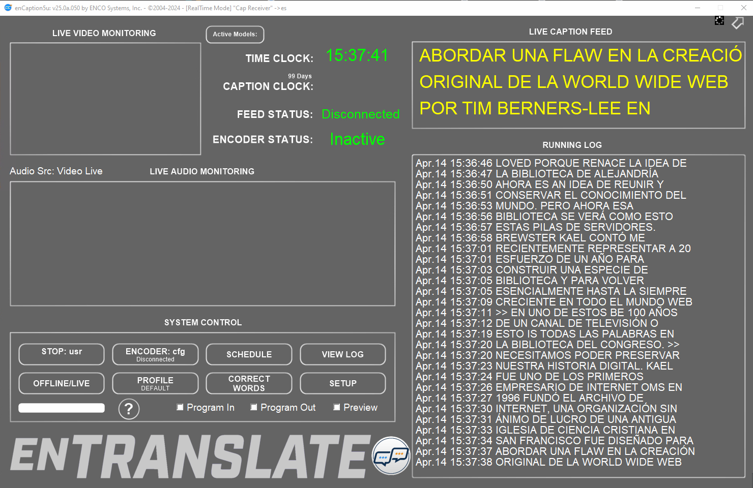Select log row 'SAN FRANCISCO FUE DISEÑADO PARA'
This screenshot has width=753, height=488.
555,441
